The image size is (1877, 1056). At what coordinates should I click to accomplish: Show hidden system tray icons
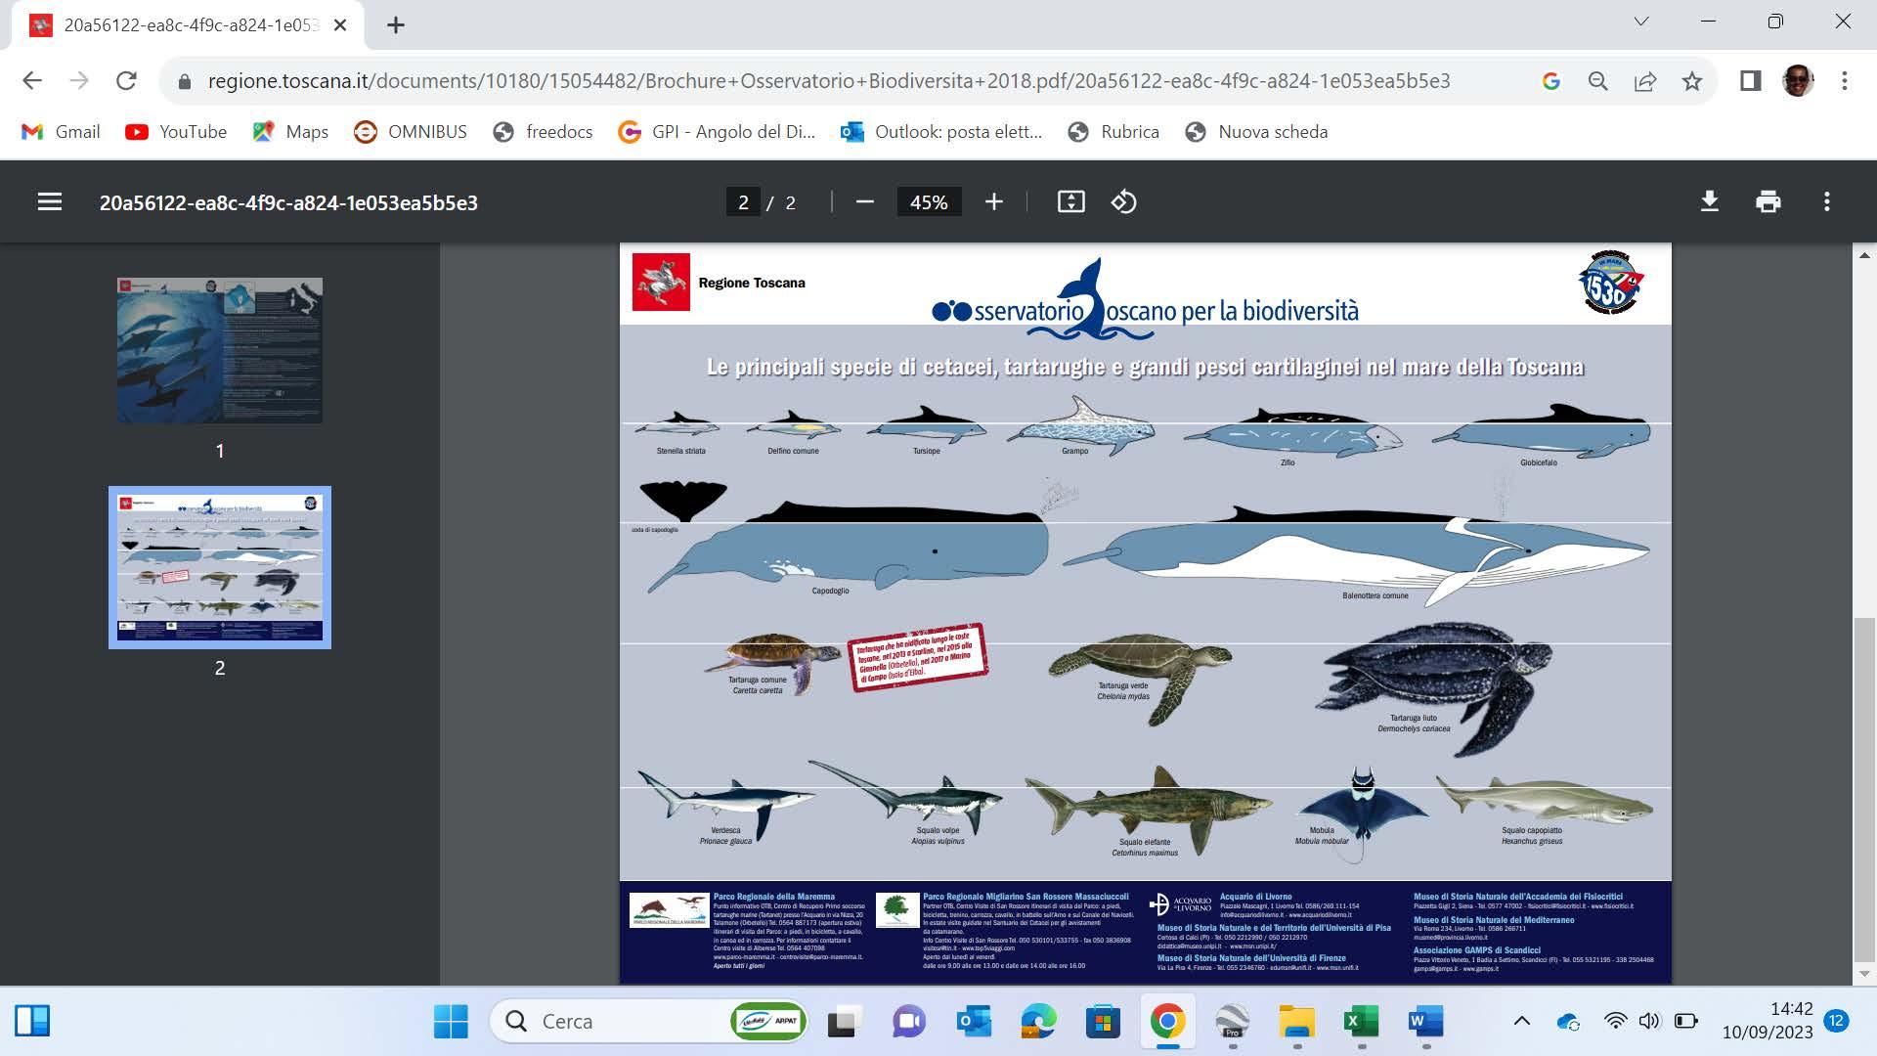coord(1521,1022)
